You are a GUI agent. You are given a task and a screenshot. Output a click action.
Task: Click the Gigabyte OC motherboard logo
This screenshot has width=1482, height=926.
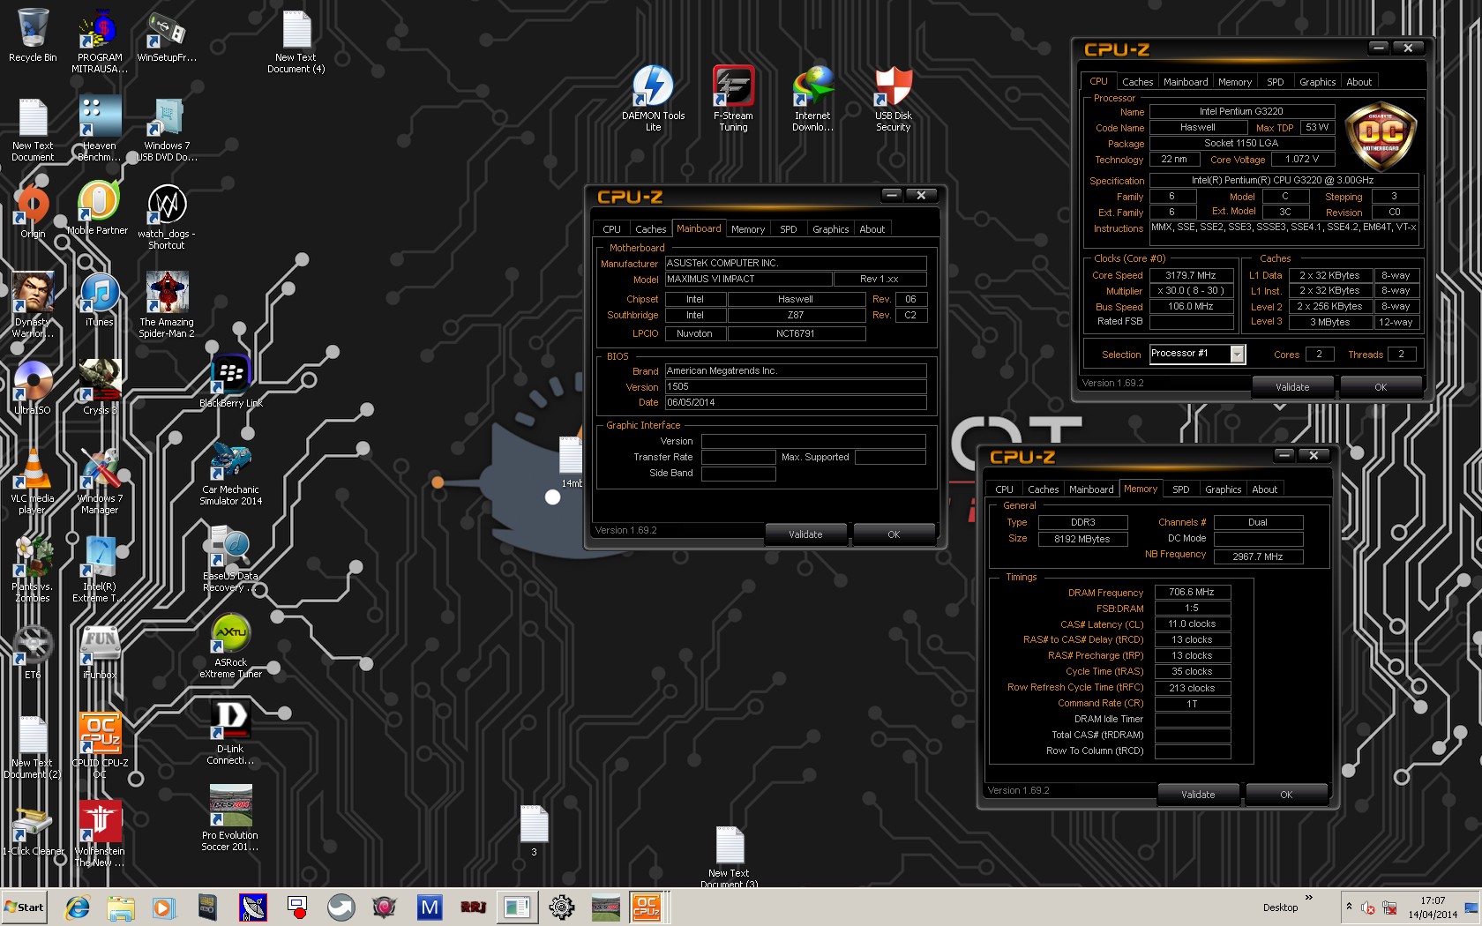click(1381, 136)
